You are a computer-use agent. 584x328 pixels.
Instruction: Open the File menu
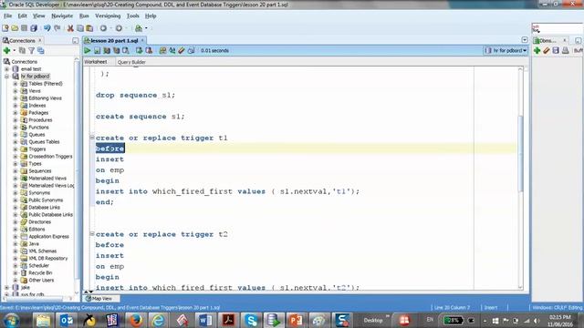[7, 16]
